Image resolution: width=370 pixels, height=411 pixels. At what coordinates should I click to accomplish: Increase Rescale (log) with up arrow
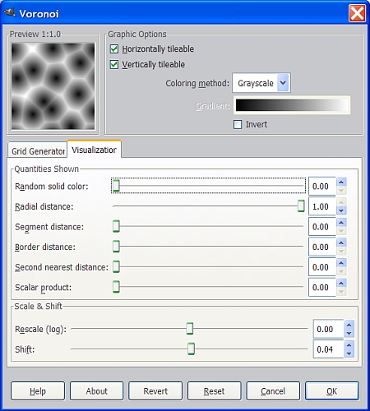coord(349,325)
